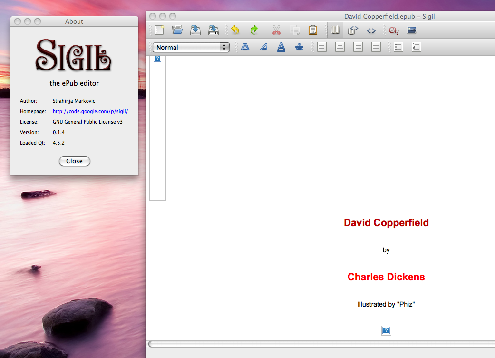Toggle underline formatting

pos(281,48)
